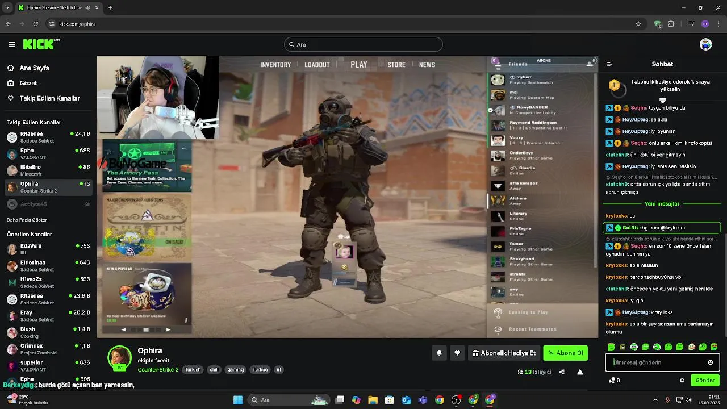This screenshot has width=727, height=409.
Task: Report stream using warning triangle icon
Action: [x=580, y=372]
